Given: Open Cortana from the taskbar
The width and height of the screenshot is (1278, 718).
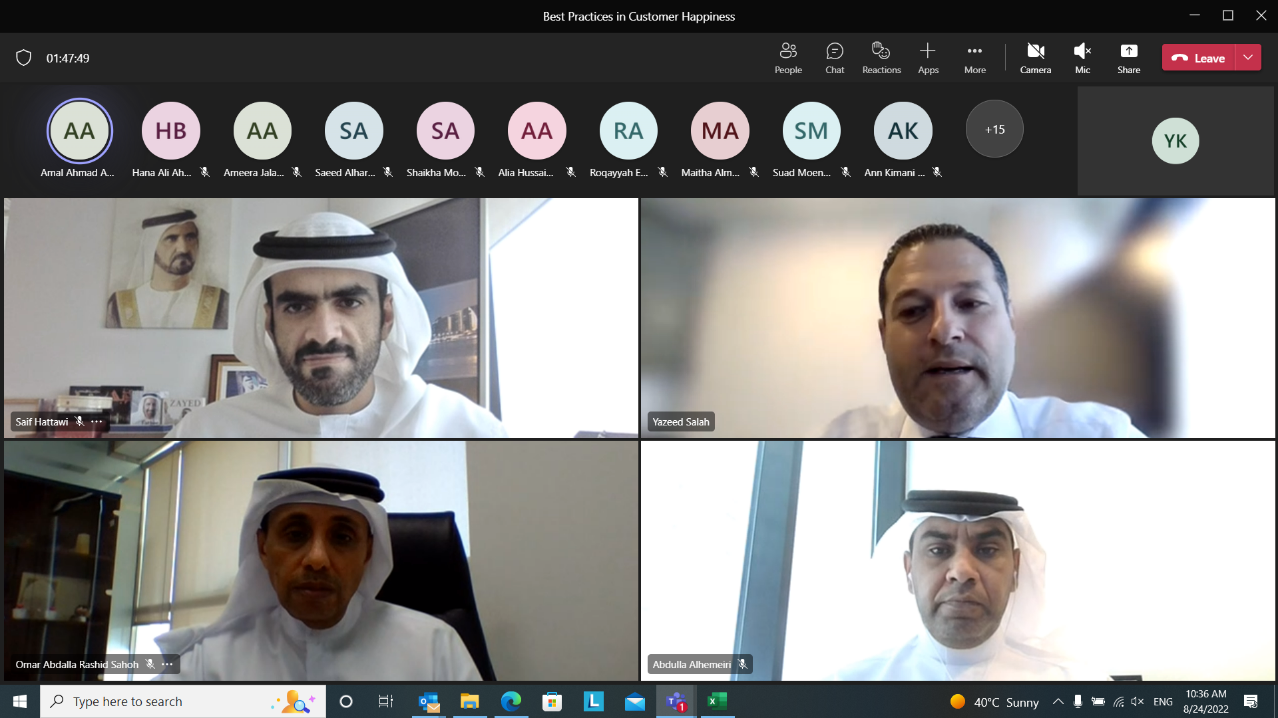Looking at the screenshot, I should [346, 701].
